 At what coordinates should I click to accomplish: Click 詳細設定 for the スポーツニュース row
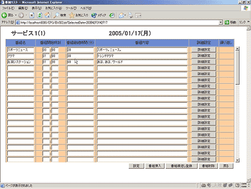click(x=204, y=50)
